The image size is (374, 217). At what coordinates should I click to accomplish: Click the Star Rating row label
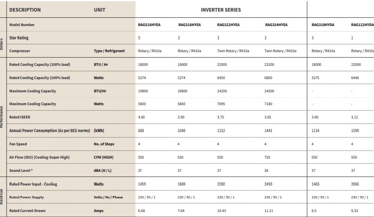19,38
